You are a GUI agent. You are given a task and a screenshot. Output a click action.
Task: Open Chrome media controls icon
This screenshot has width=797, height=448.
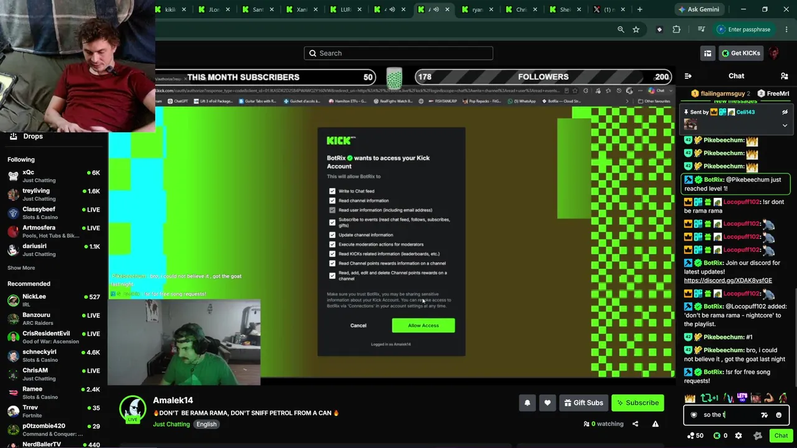pos(701,29)
